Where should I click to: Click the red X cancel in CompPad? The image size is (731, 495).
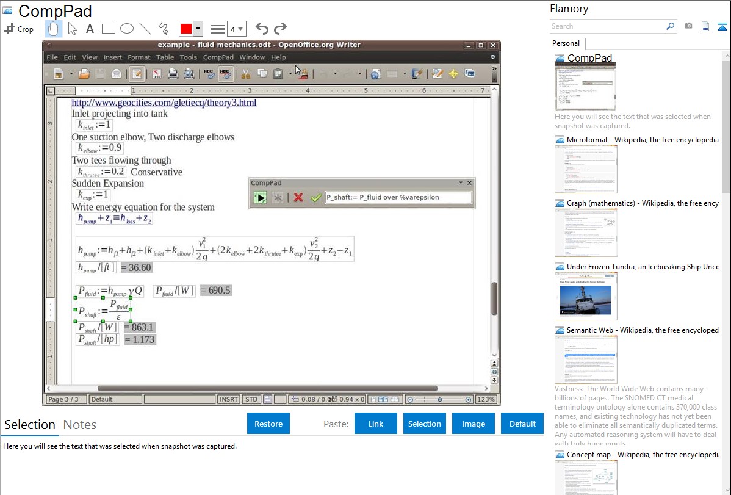298,197
